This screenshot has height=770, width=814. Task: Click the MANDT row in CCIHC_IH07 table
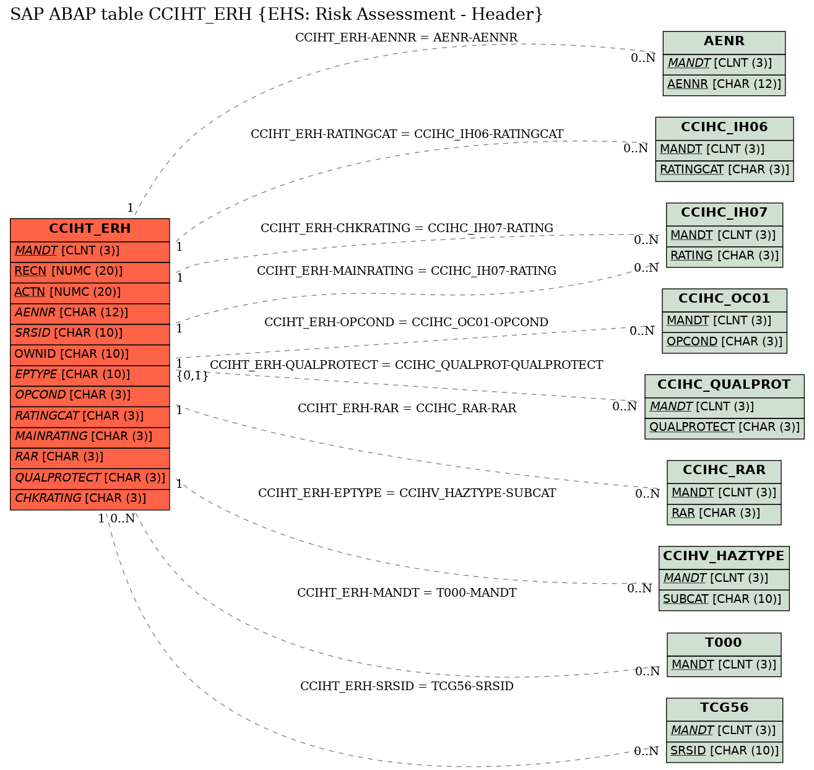click(724, 235)
